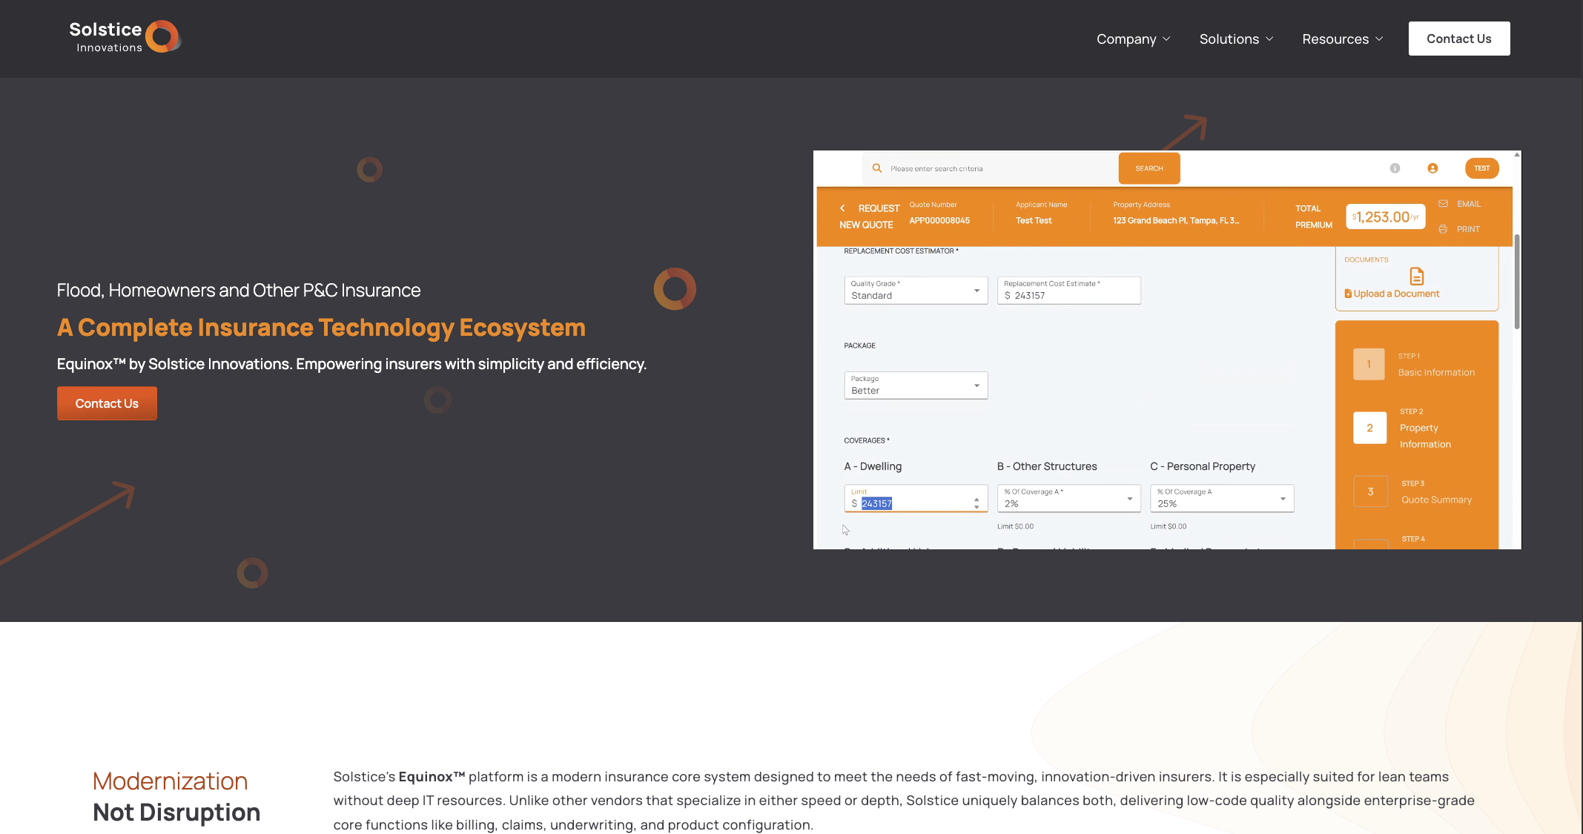Click the quote number APP000008045
The image size is (1583, 834).
tap(939, 221)
